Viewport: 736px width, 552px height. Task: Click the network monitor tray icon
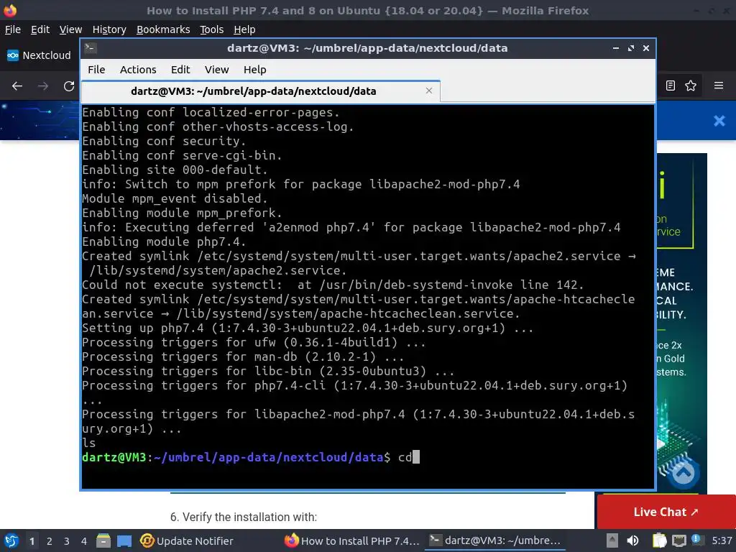pos(678,540)
